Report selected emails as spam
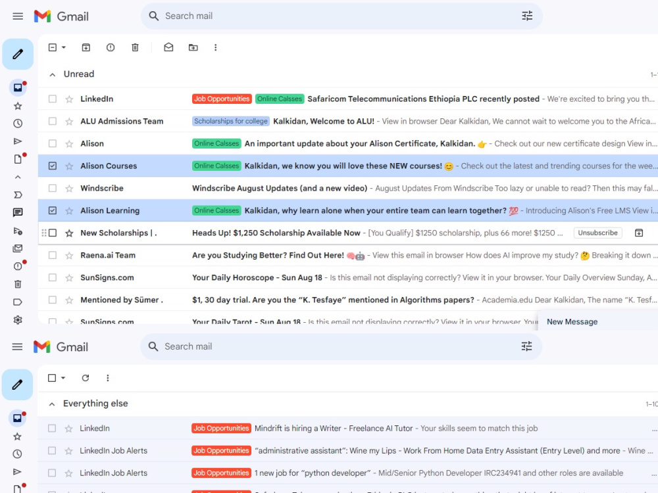658x493 pixels. 111,47
